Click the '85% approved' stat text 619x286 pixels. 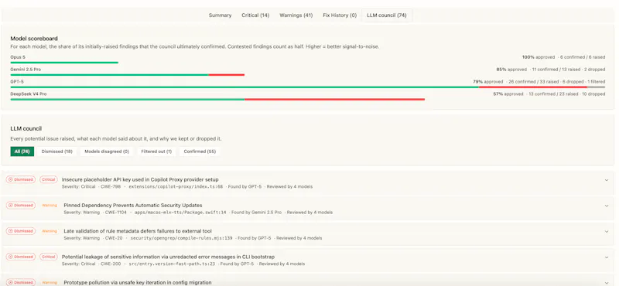(x=511, y=70)
